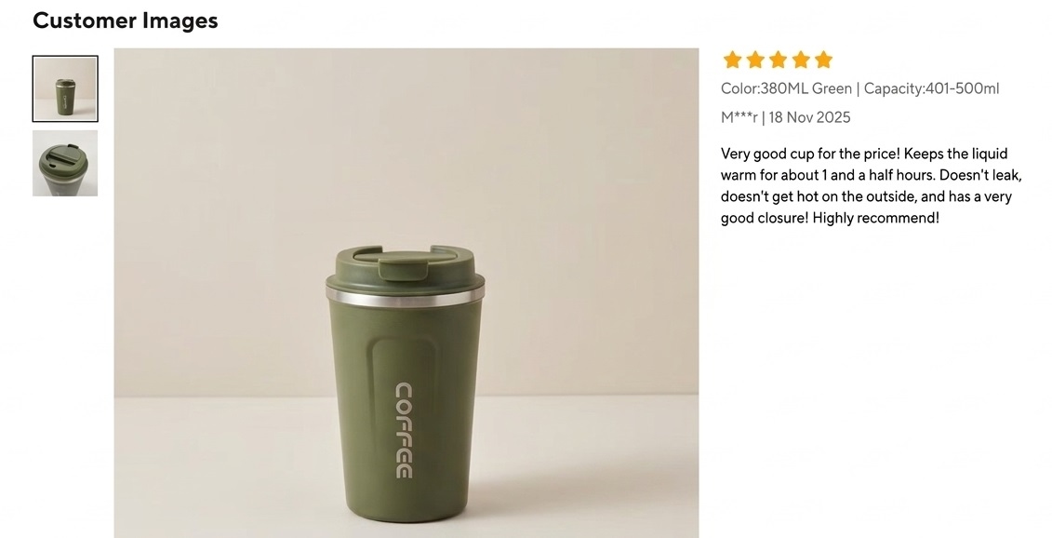Click the large green coffee cup image

[x=406, y=293]
